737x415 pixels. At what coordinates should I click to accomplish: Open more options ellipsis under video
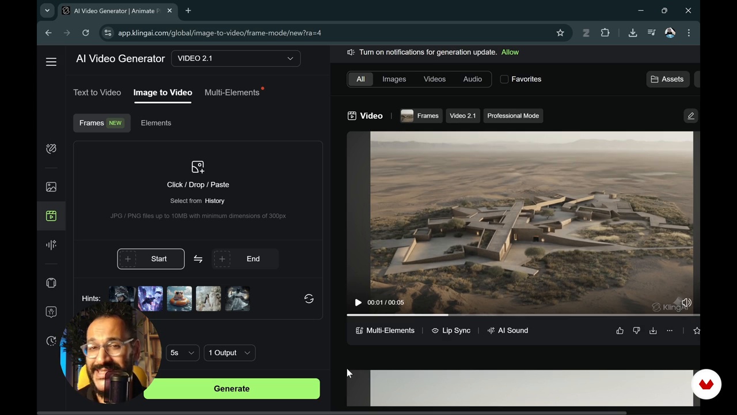click(x=670, y=331)
